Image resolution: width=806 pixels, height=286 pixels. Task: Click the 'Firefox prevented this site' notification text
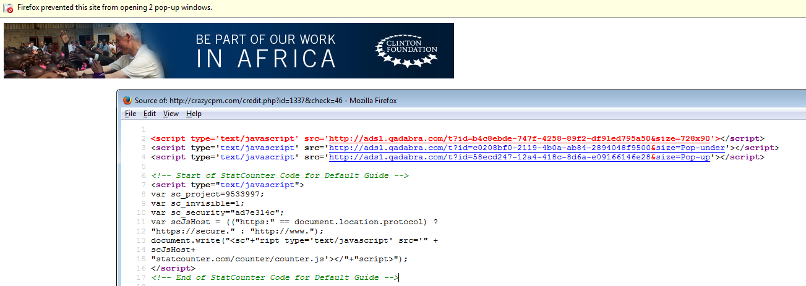pyautogui.click(x=114, y=8)
